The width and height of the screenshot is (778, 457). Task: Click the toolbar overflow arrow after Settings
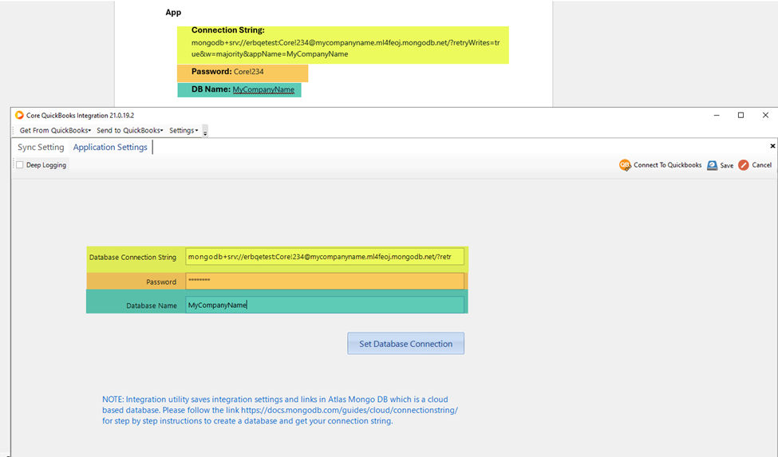coord(205,132)
